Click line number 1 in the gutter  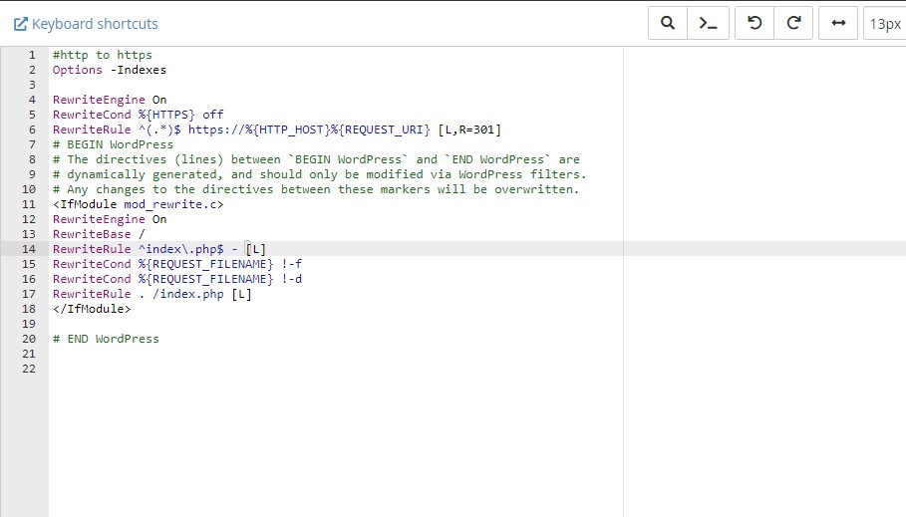point(32,55)
